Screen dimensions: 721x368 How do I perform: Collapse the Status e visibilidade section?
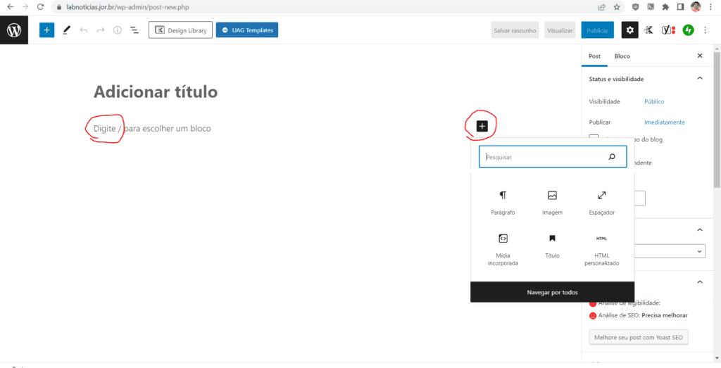click(699, 79)
